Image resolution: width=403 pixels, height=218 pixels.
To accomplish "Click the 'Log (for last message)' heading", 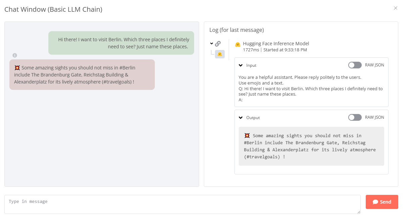I will [x=236, y=30].
